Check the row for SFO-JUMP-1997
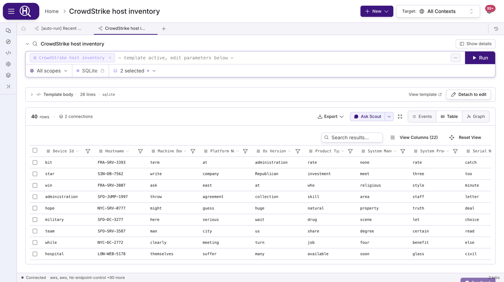This screenshot has width=504, height=282. point(35,197)
